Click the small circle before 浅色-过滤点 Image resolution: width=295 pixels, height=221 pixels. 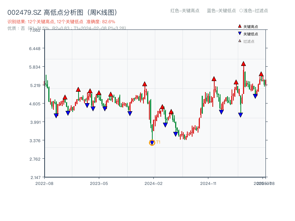[241, 11]
